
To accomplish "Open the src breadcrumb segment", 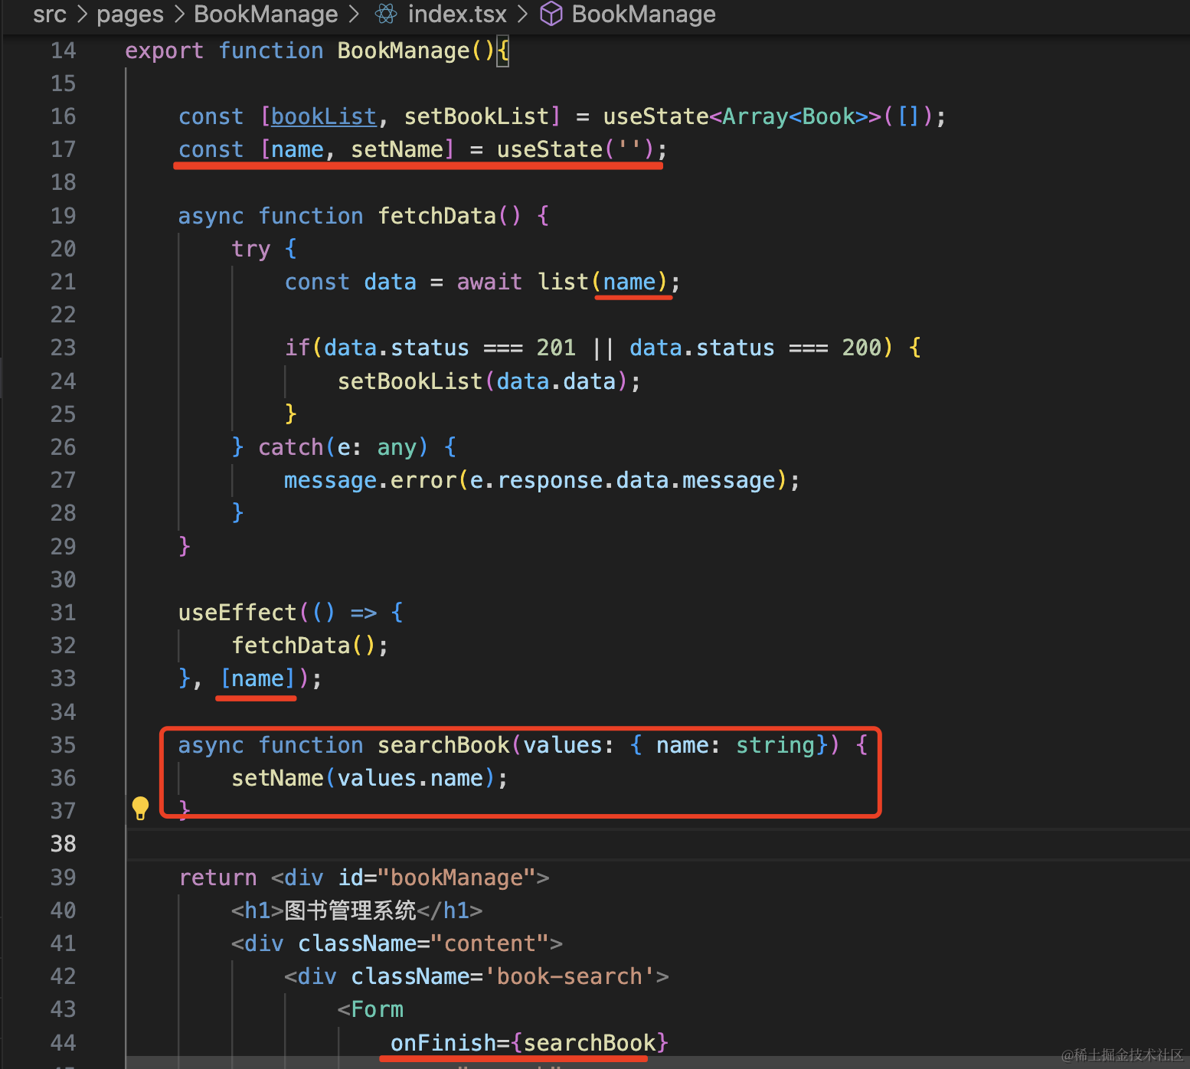I will pos(50,14).
